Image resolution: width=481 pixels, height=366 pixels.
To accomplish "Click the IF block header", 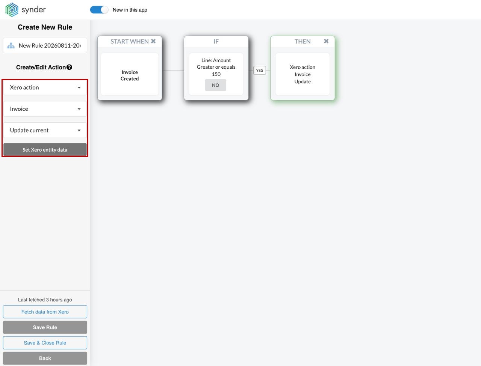I will coord(216,41).
